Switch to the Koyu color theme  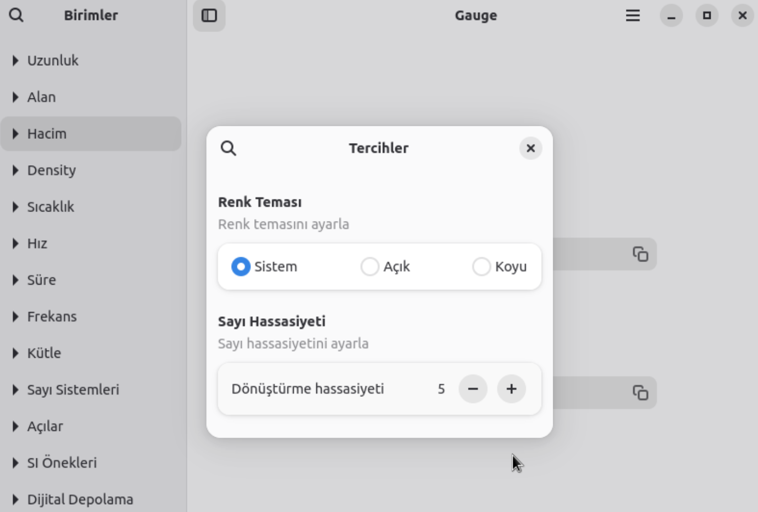point(481,267)
